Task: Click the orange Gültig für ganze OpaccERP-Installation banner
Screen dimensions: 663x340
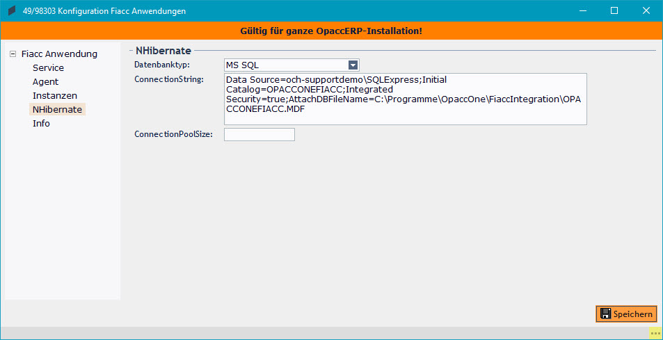Action: point(331,31)
